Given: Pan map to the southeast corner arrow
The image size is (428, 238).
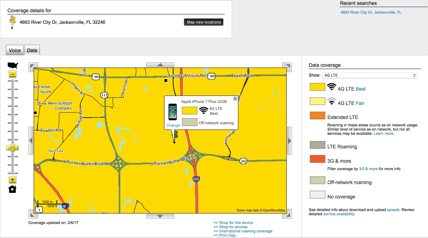Looking at the screenshot, I should click(x=287, y=213).
